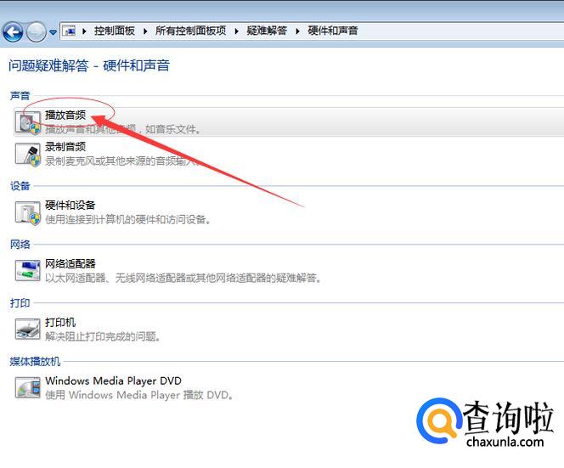
Task: Click the 硬件和设备 device icon
Action: [27, 212]
